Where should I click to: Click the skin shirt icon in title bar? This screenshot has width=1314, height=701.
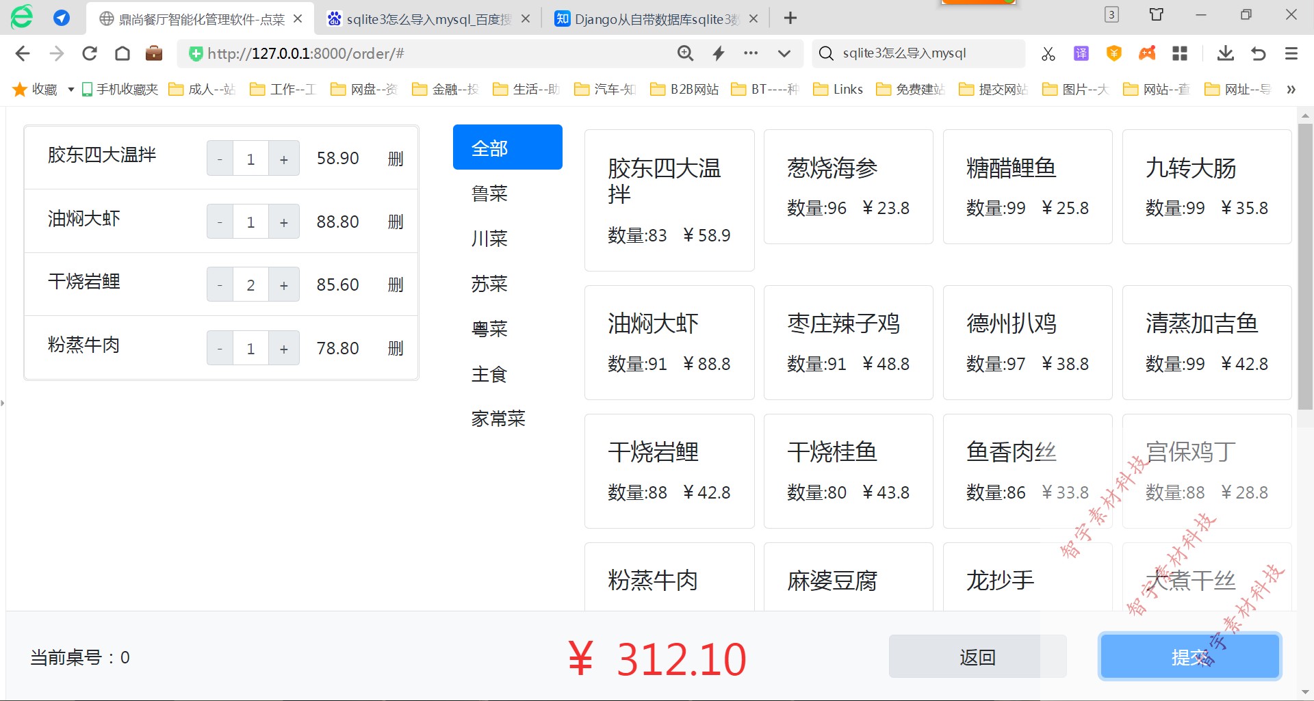click(x=1157, y=14)
